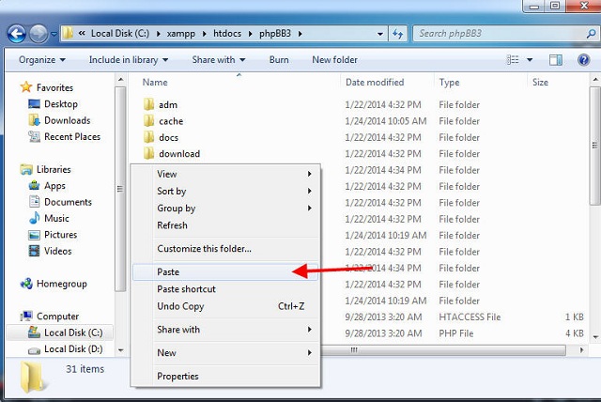The height and width of the screenshot is (402, 601).
Task: Click the Music note icon
Action: click(34, 218)
